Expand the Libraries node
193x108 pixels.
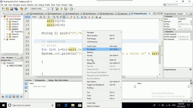5,39
